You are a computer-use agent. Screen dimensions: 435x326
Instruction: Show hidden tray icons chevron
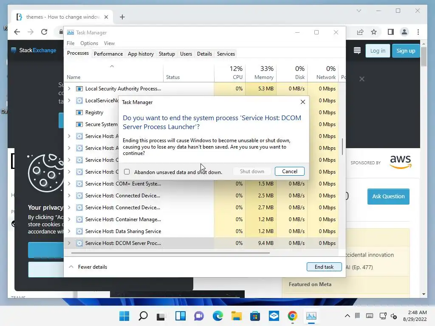pyautogui.click(x=347, y=316)
